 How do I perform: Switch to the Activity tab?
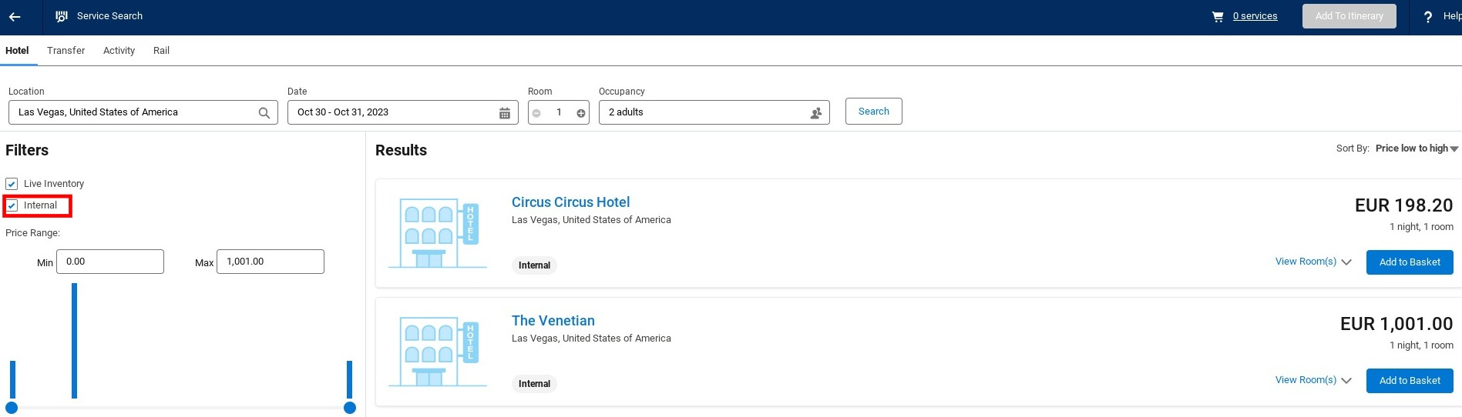point(119,51)
